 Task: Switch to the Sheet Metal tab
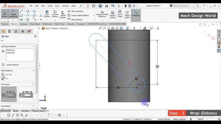tap(35, 24)
